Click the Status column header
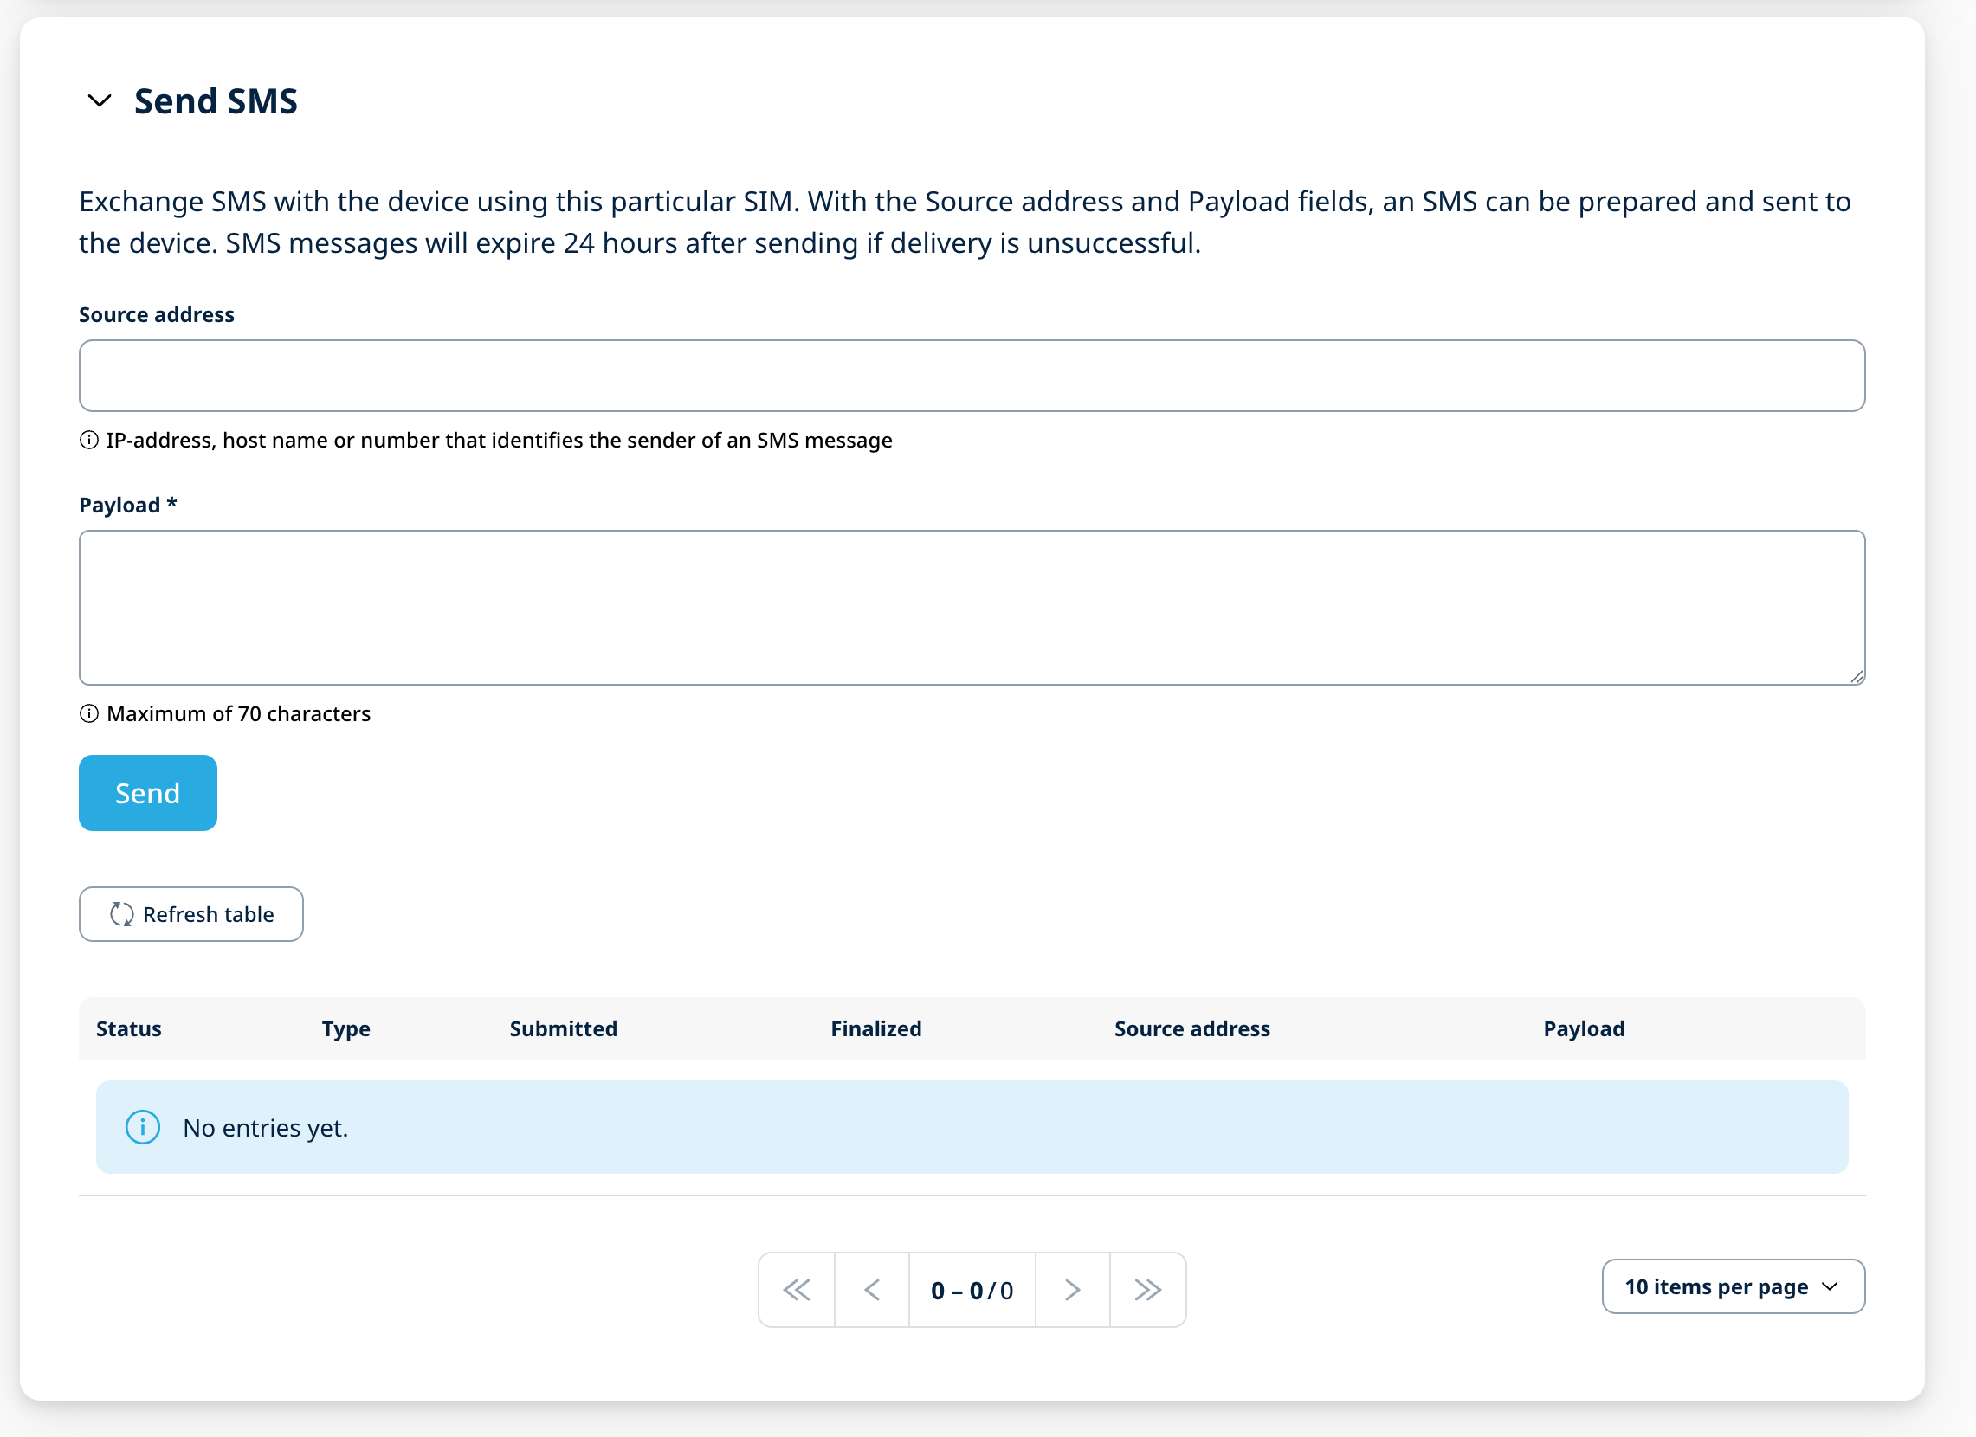Viewport: 1976px width, 1437px height. (x=129, y=1028)
